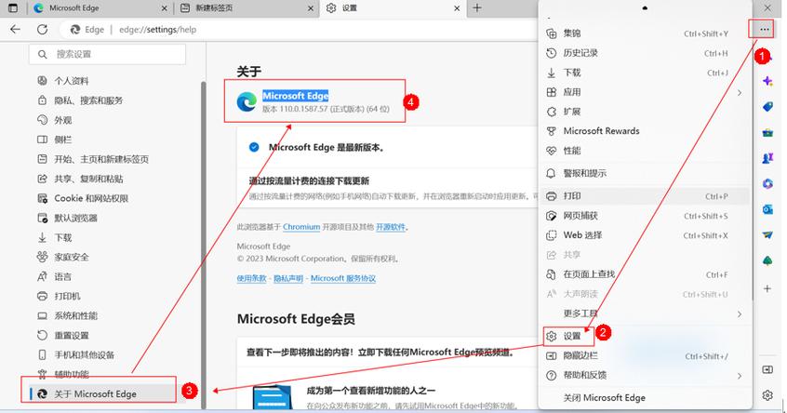Open the Shopping tag icon in sidebar
This screenshot has width=787, height=413.
coord(767,107)
